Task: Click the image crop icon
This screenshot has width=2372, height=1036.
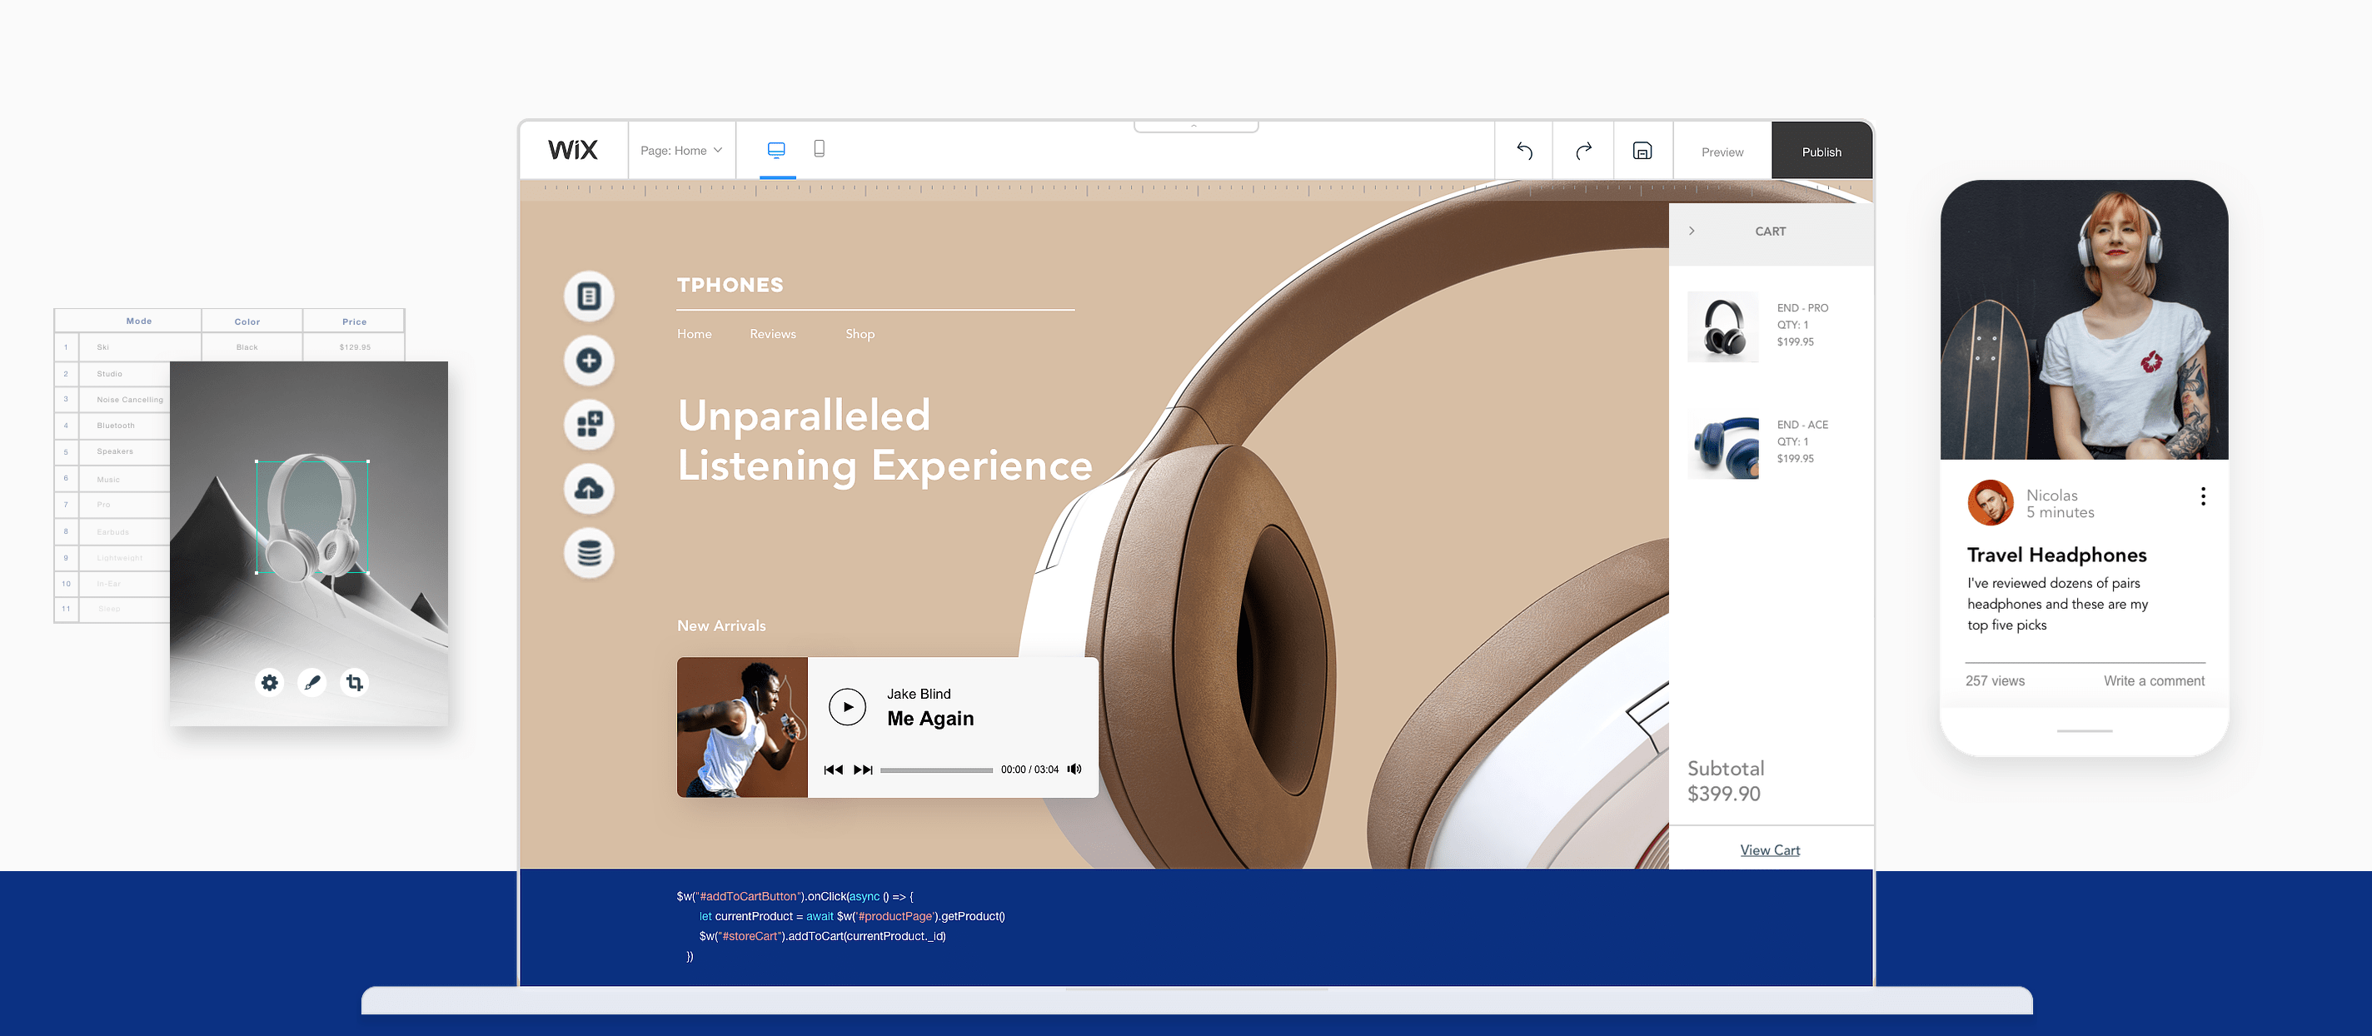Action: [355, 683]
